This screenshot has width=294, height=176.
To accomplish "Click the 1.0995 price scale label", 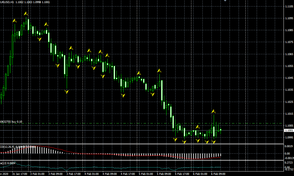I will pos(289,138).
